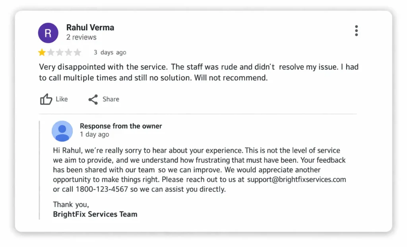Screen dimensions: 407x247
Task: Open Rahul Verma's reviewer profile name
Action: pos(90,27)
